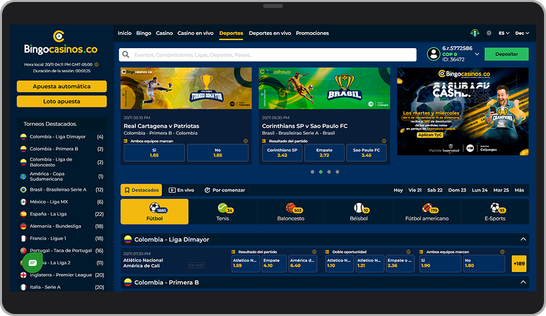This screenshot has height=316, width=546.
Task: Click the EN VIVO badge on Atlético Nacional
Action: pyautogui.click(x=196, y=265)
